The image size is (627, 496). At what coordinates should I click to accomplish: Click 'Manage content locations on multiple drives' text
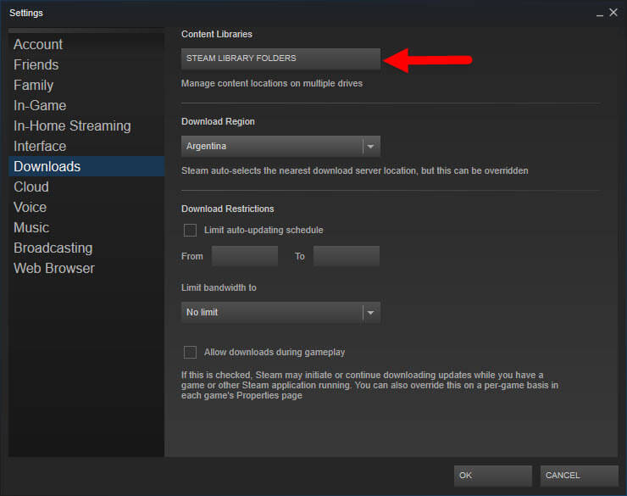point(272,84)
